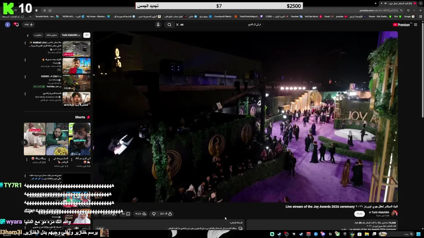This screenshot has width=424, height=238.
Task: Open Gmail bookmark in bookmarks bar
Action: coord(329,17)
